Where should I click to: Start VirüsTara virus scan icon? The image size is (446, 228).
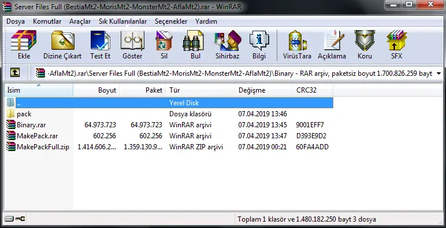pyautogui.click(x=298, y=41)
